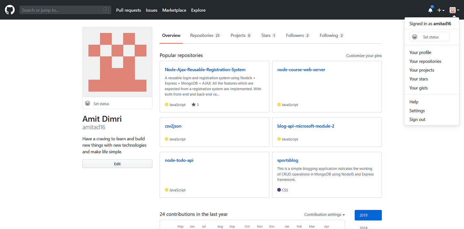Viewport: 464px width, 229px height.
Task: Open the Customize your pins link
Action: click(x=364, y=55)
